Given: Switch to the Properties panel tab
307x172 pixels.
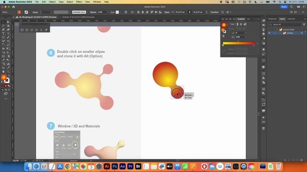Looking at the screenshot, I should (272, 19).
